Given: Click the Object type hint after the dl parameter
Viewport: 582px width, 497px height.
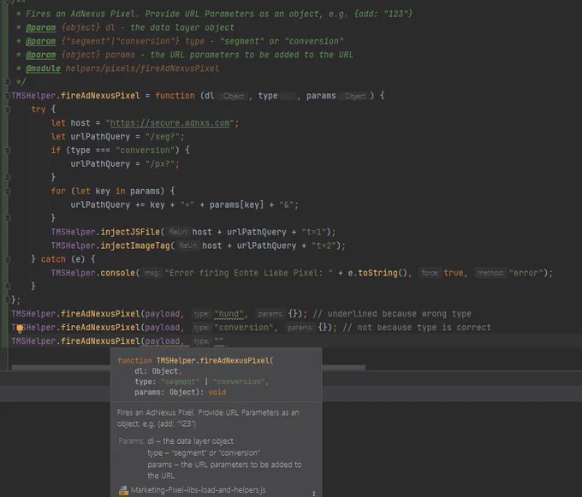Looking at the screenshot, I should (232, 96).
